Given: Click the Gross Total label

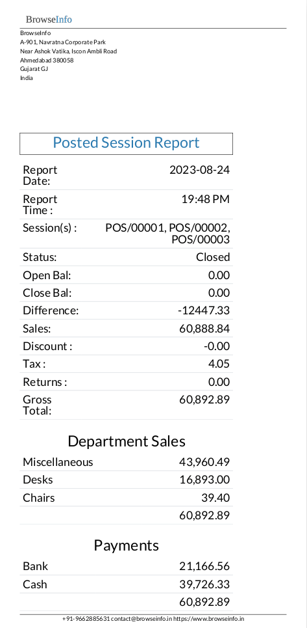Looking at the screenshot, I should [x=37, y=405].
